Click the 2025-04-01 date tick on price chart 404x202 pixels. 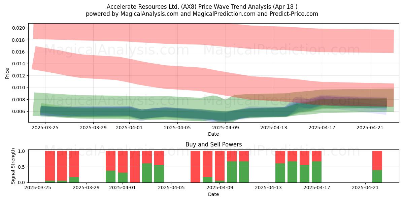pyautogui.click(x=130, y=127)
